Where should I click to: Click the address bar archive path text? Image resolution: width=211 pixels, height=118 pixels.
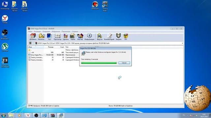(x=74, y=43)
